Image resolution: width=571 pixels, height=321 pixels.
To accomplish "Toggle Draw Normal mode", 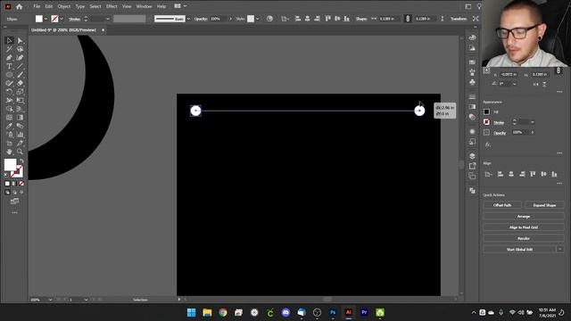I will pos(7,193).
